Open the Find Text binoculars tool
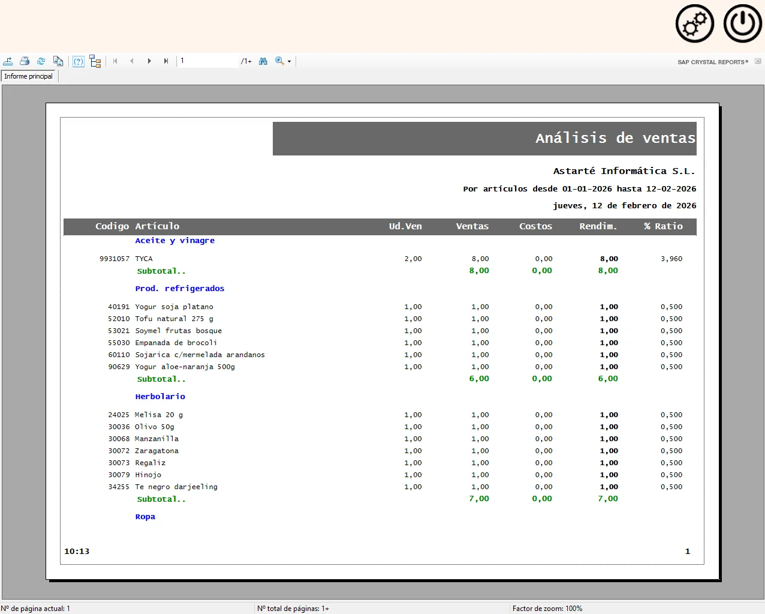765x614 pixels. [263, 61]
